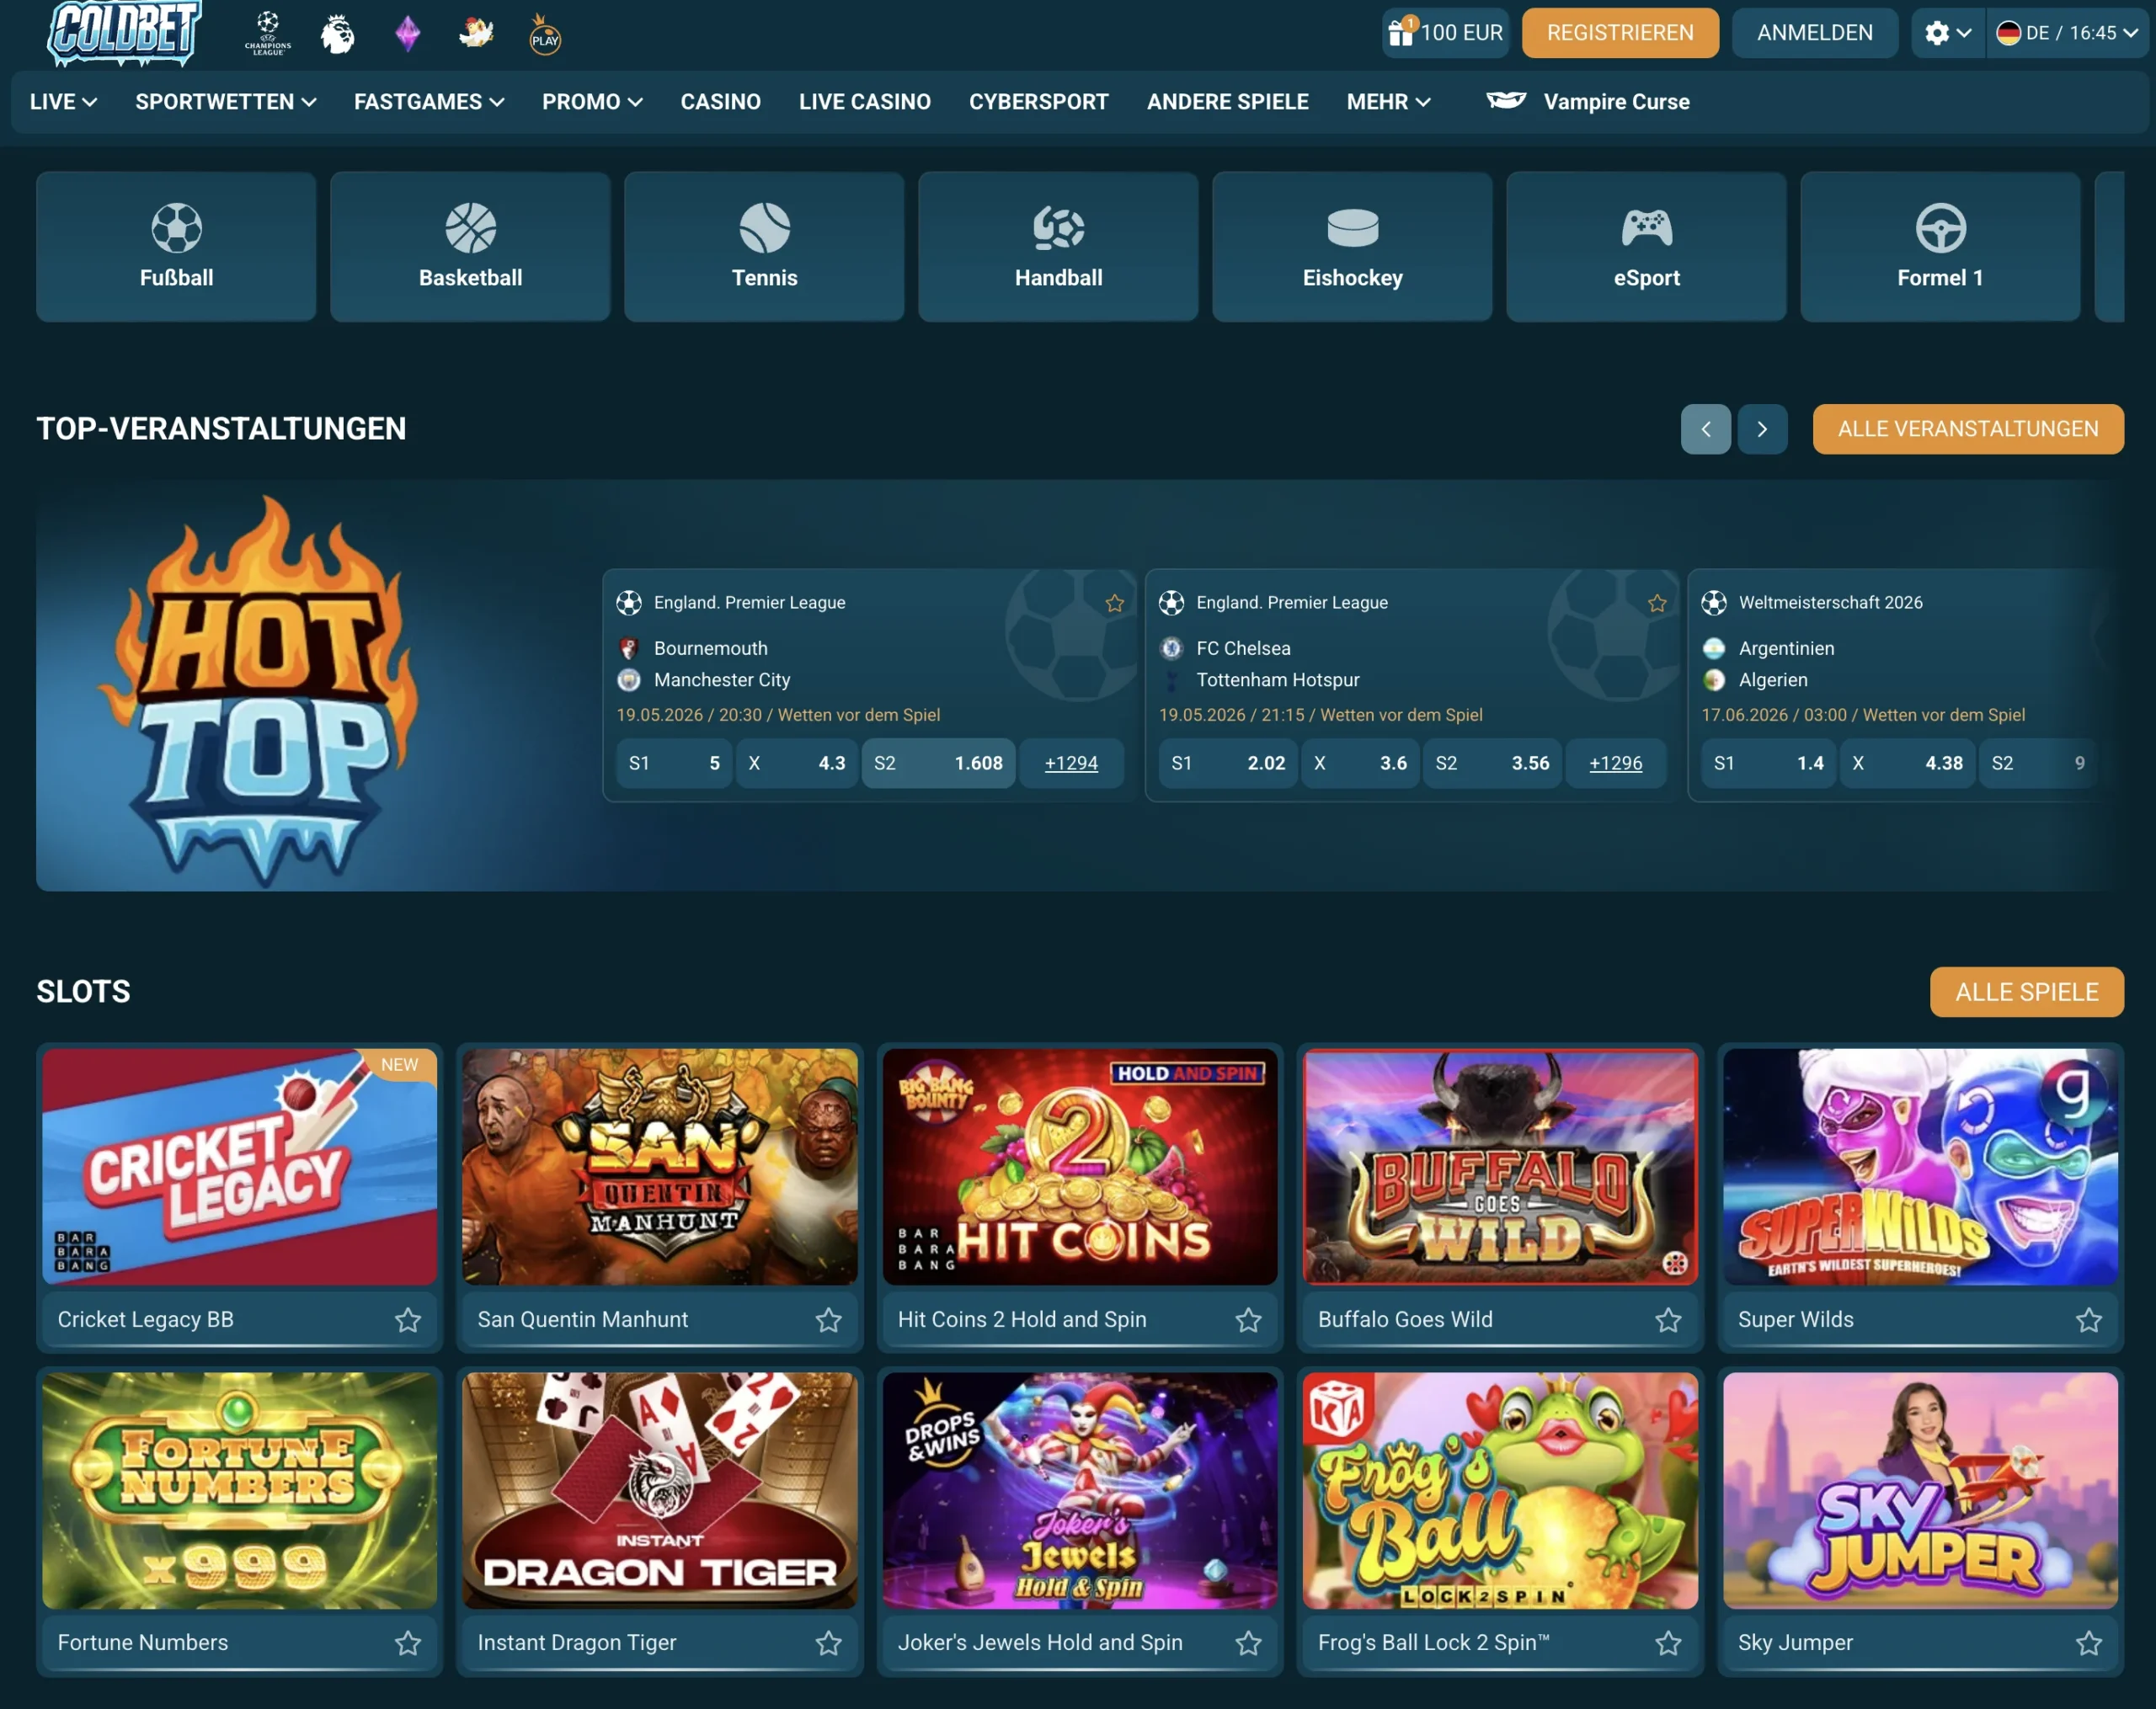
Task: Favorite Joker's Jewels Hold and Spin
Action: click(x=1248, y=1643)
